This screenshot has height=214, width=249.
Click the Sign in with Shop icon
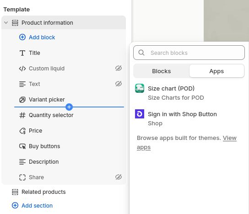[x=140, y=114]
